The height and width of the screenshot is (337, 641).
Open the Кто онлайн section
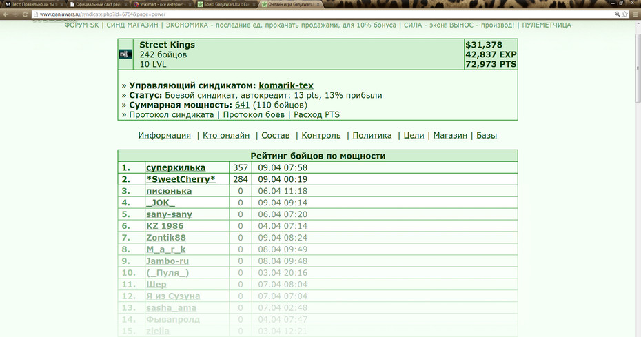point(226,135)
